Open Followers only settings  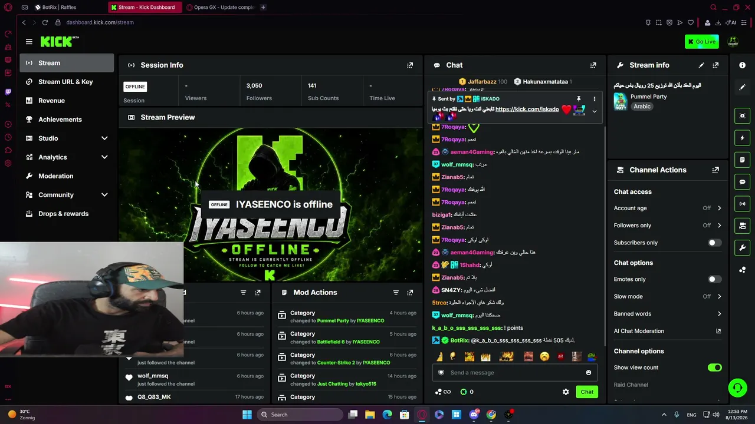tap(668, 226)
